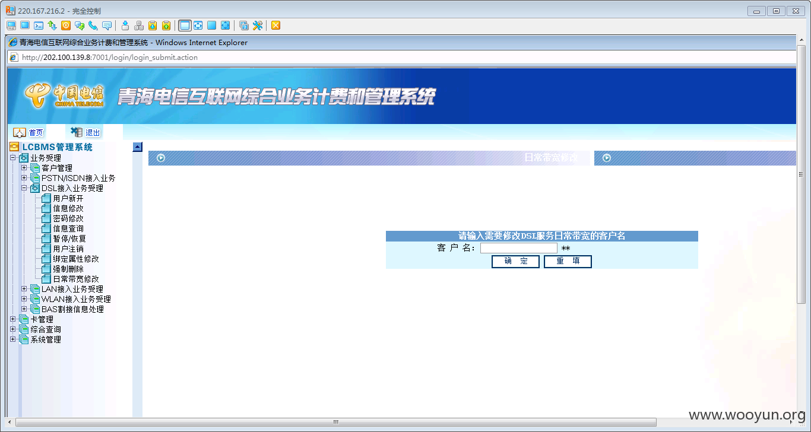
Task: Focus the 客户名 input field
Action: [519, 248]
